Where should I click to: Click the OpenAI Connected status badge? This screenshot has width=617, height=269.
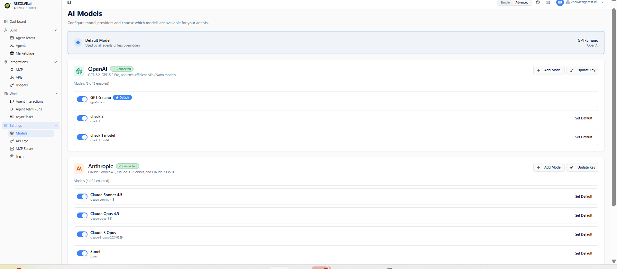pos(122,69)
